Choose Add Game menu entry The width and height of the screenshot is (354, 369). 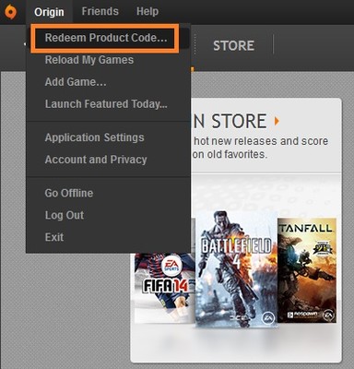click(x=76, y=82)
